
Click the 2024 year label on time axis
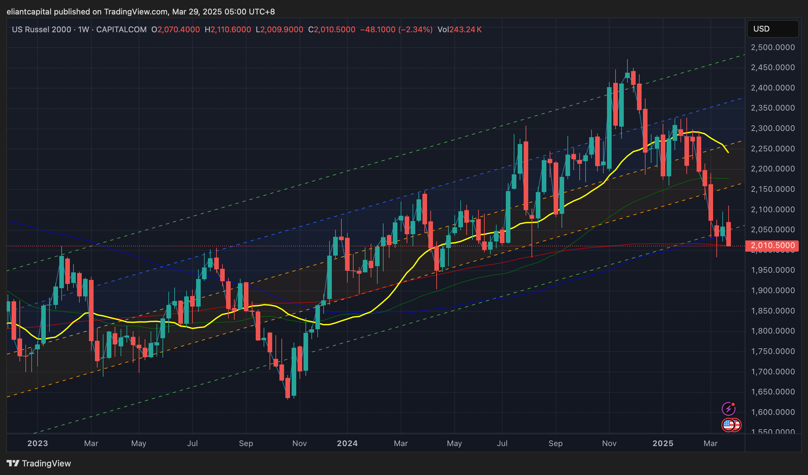[x=347, y=443]
